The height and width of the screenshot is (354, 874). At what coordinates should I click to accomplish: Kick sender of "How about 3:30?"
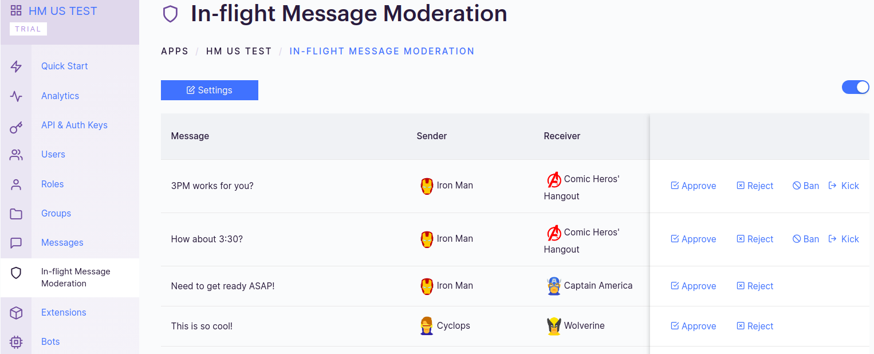(x=844, y=239)
